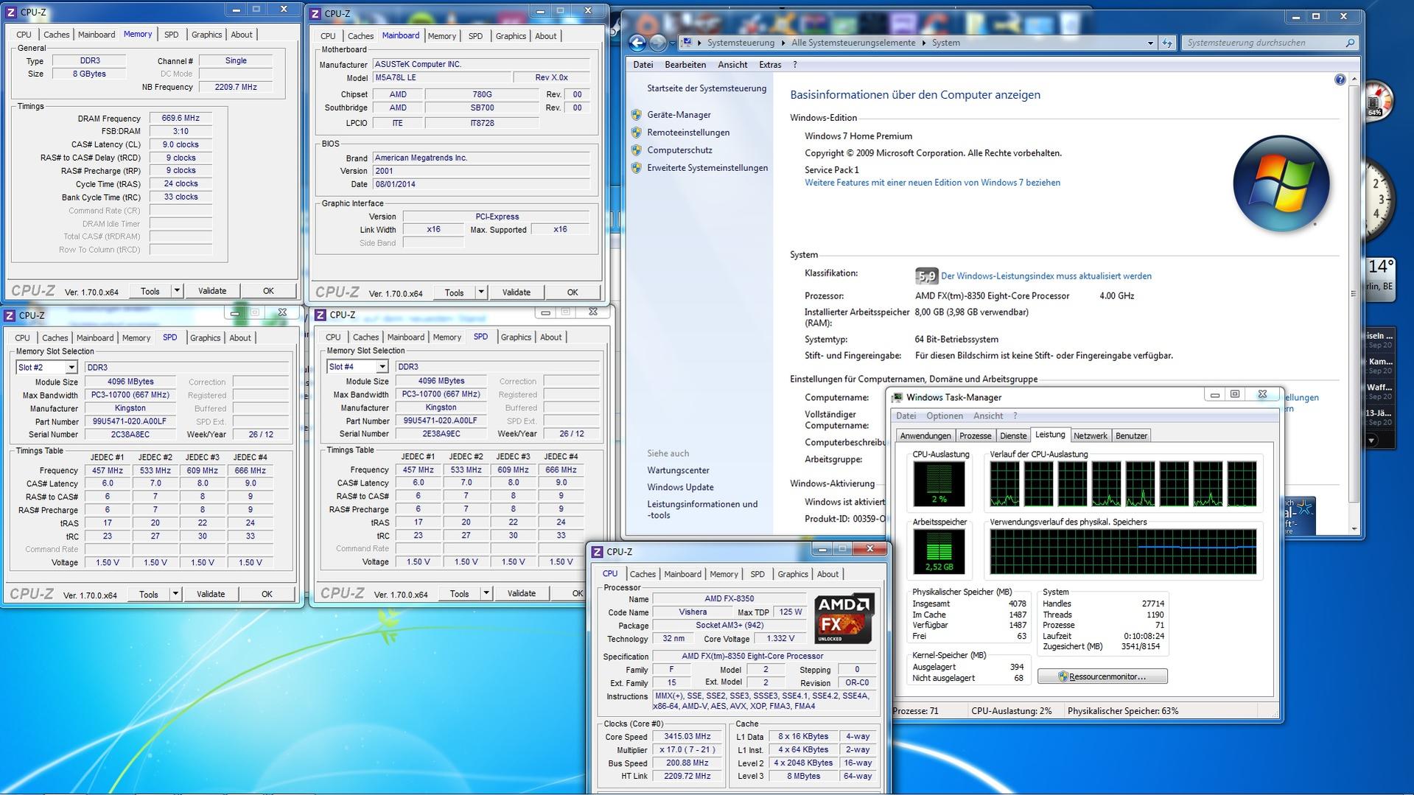Open the Extras menu in Systemsteuerung
Viewport: 1414px width, 795px height.
770,65
